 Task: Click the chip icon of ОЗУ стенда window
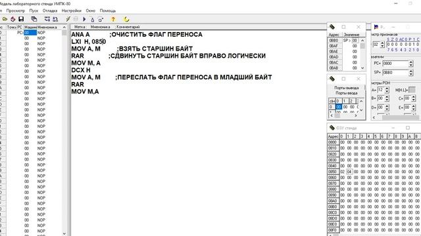click(332, 128)
